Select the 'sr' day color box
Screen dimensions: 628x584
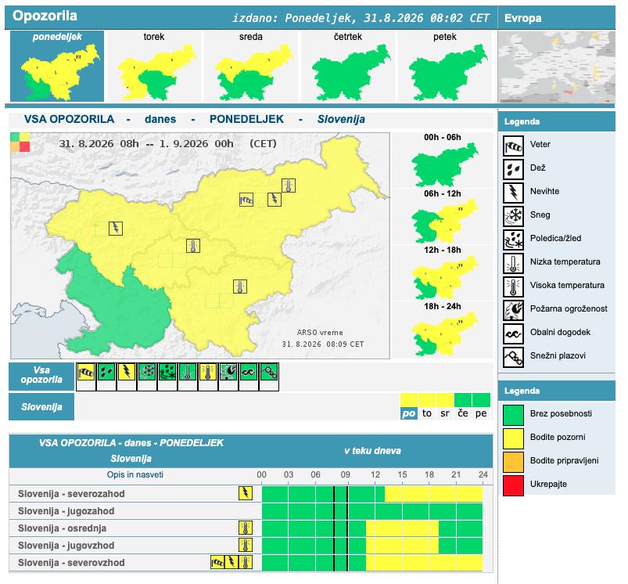click(445, 400)
